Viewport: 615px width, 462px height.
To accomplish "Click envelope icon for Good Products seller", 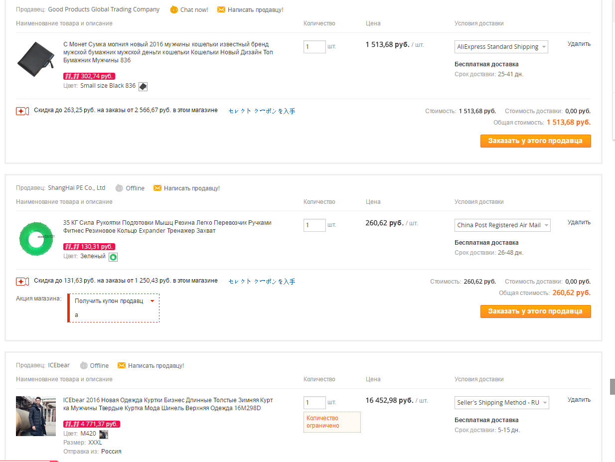I will tap(221, 9).
